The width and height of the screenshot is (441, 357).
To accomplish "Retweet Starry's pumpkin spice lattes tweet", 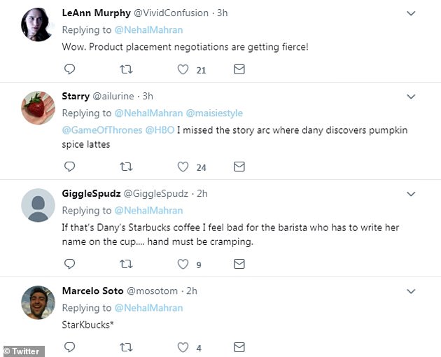I will click(127, 167).
